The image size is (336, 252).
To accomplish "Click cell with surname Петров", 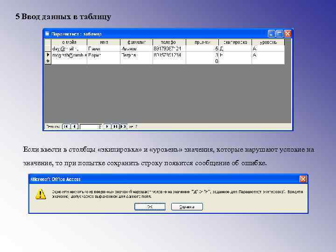I will [x=136, y=55].
